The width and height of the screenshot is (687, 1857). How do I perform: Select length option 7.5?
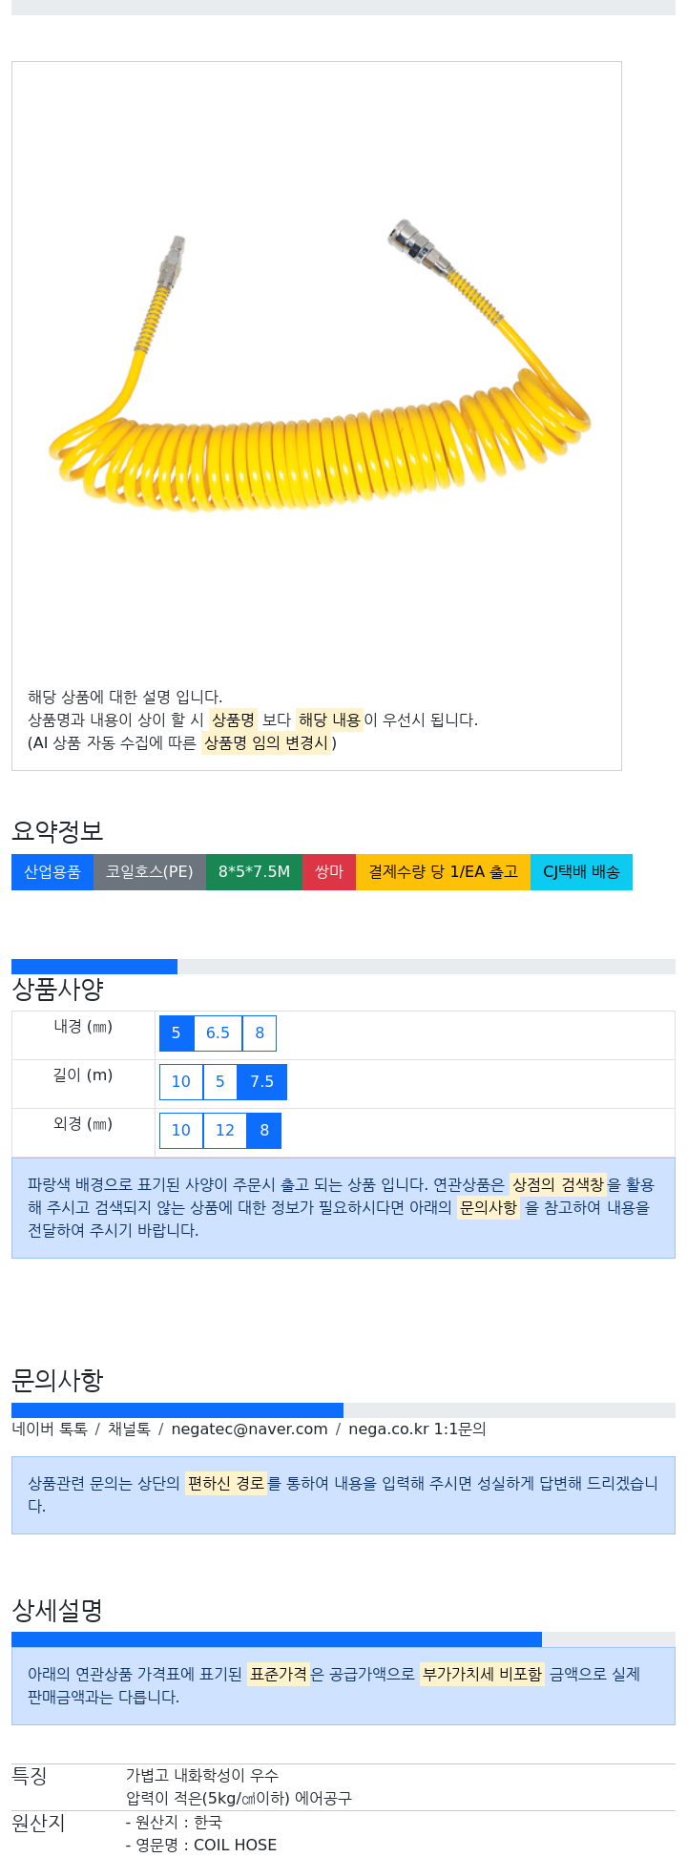[x=261, y=1082]
